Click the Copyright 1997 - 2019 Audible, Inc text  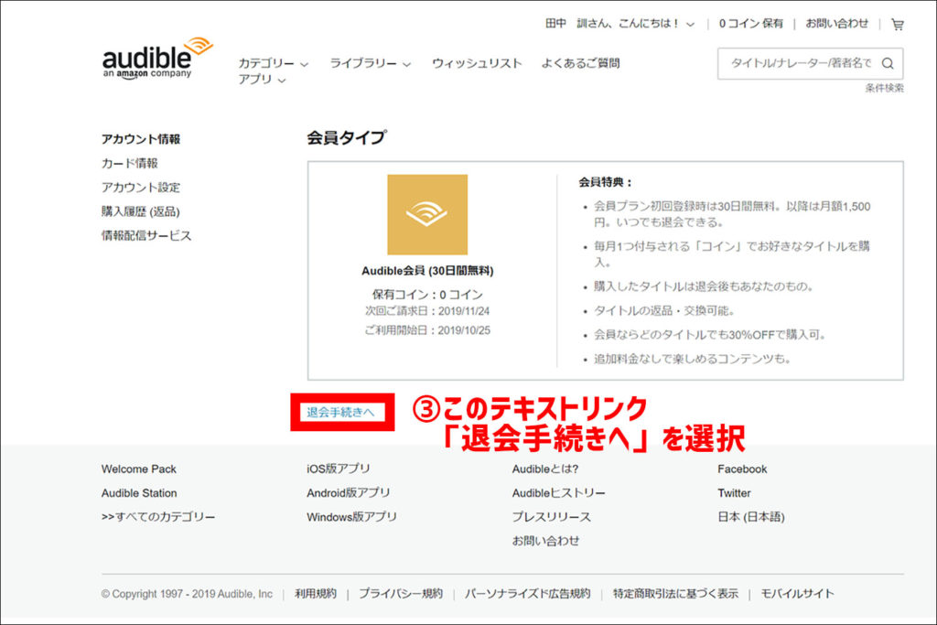click(x=187, y=594)
